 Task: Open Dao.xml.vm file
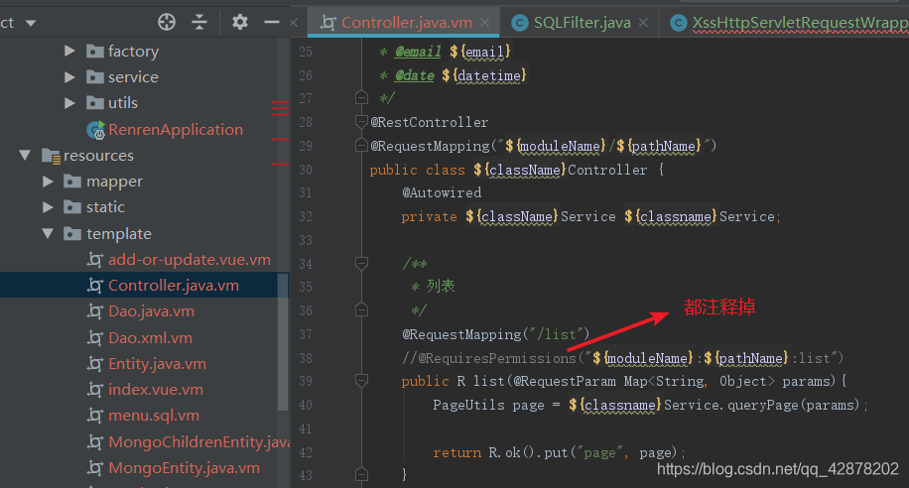[150, 337]
